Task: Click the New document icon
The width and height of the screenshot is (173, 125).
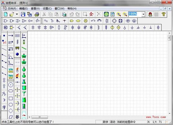Action: tap(6, 14)
